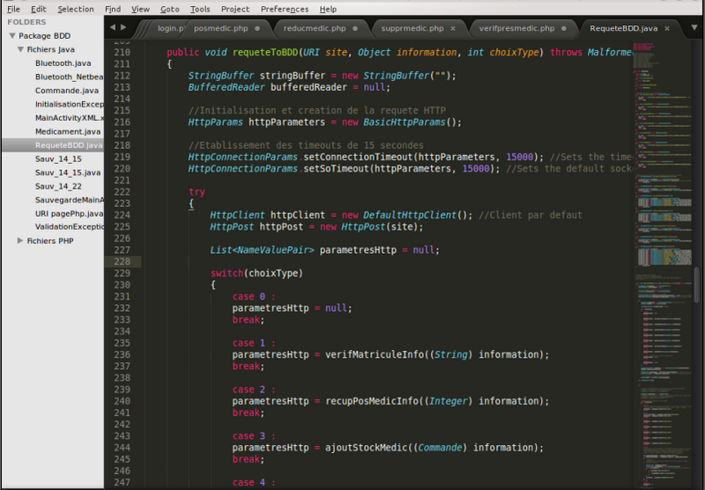Select Commande.java in the sidebar
This screenshot has width=705, height=490.
pyautogui.click(x=66, y=91)
